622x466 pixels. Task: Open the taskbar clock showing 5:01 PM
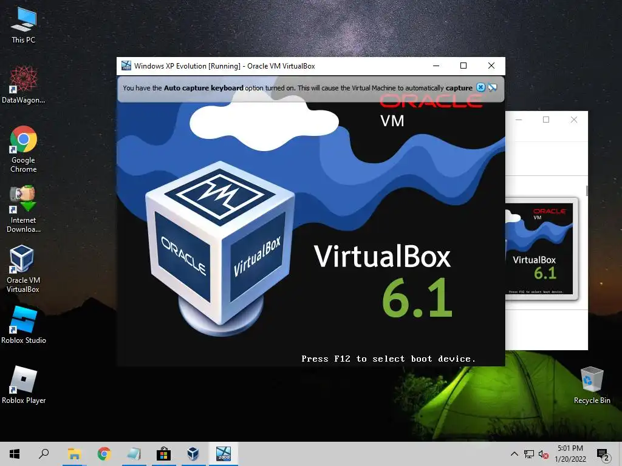[x=570, y=454]
